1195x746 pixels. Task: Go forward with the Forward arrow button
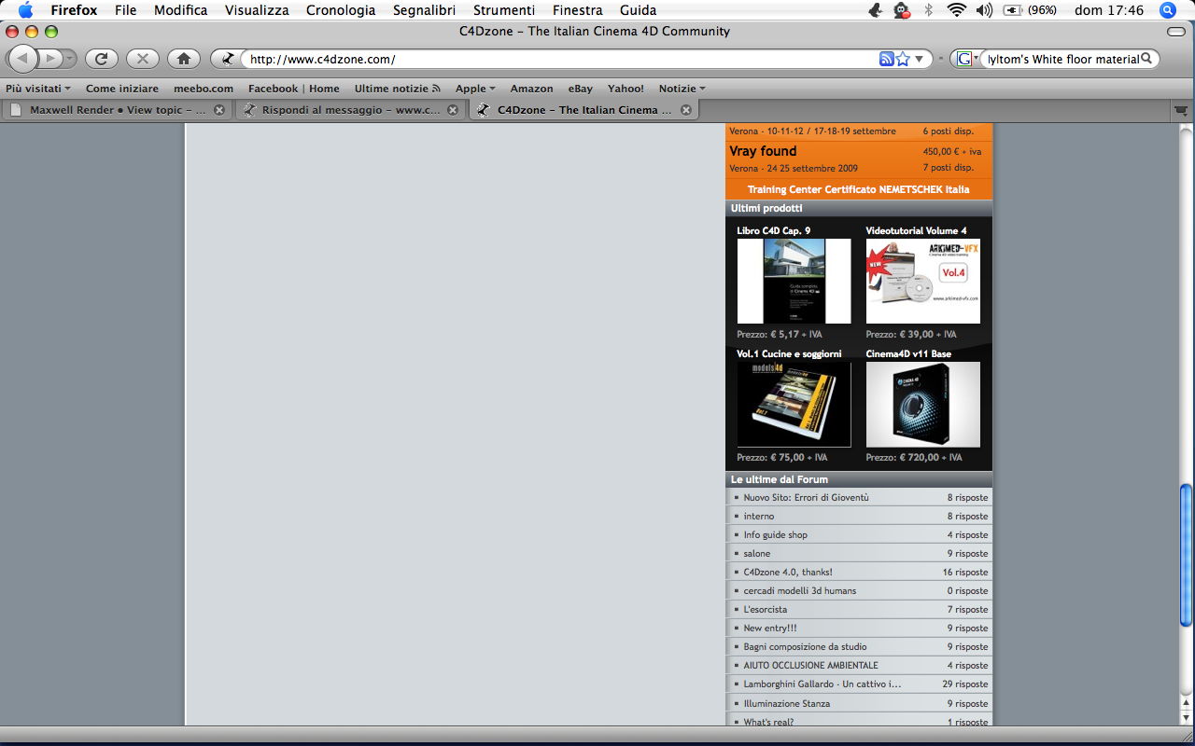point(50,59)
